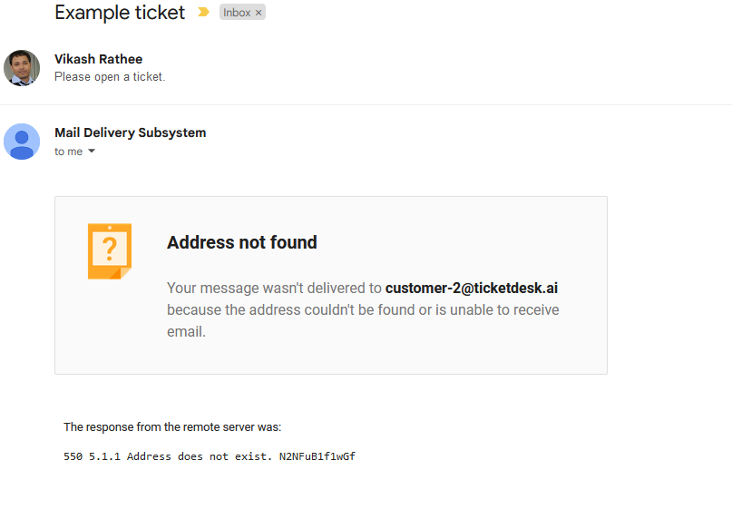This screenshot has width=732, height=519.
Task: Click 'The response from the remote server was' line
Action: pyautogui.click(x=172, y=426)
